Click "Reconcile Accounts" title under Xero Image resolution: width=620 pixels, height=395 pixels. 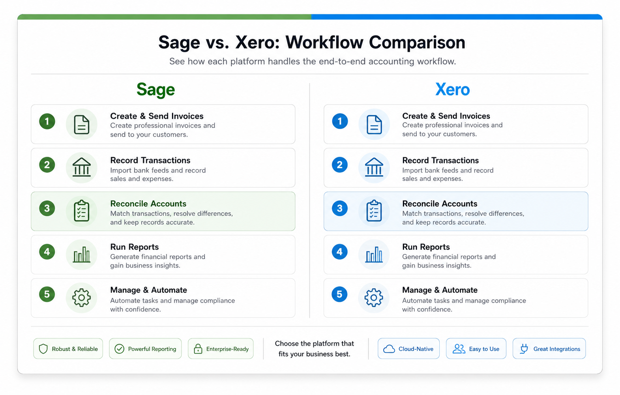440,204
